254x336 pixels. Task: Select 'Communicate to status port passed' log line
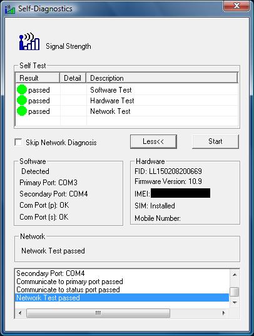pos(68,290)
